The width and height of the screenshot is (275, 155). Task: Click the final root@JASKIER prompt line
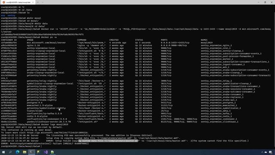pyautogui.click(x=21, y=146)
